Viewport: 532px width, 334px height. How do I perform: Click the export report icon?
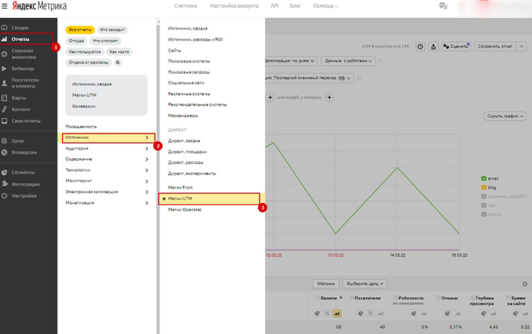(433, 46)
